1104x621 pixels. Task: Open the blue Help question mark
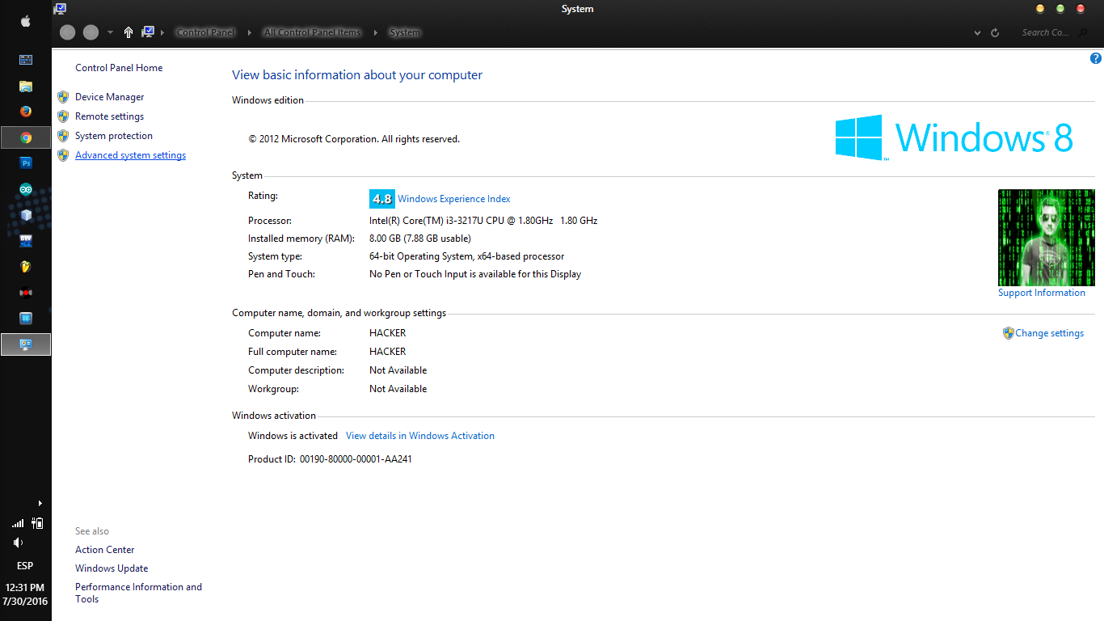coord(1096,58)
